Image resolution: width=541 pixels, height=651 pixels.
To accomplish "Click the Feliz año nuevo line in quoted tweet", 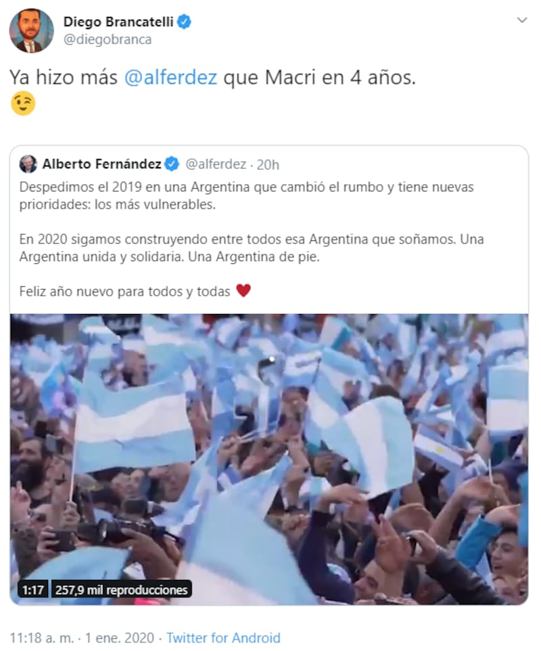I will click(x=124, y=292).
